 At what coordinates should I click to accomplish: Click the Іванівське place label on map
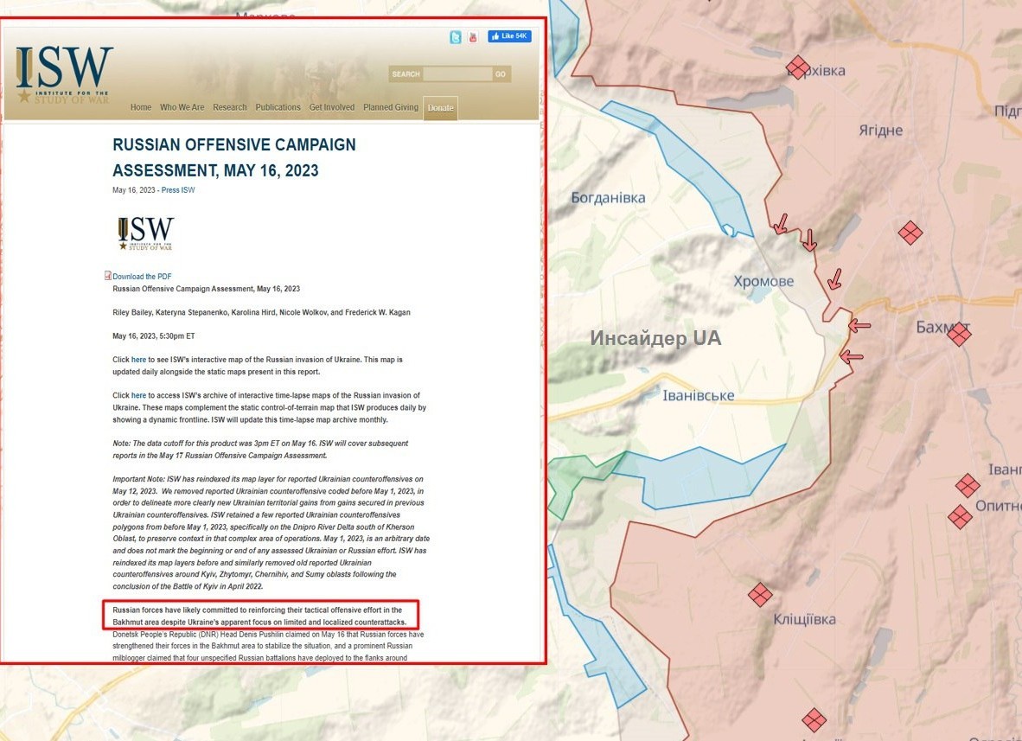pyautogui.click(x=698, y=395)
